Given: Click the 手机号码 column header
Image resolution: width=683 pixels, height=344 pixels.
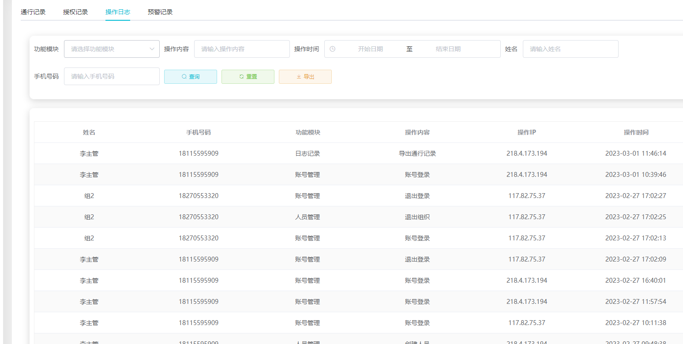Looking at the screenshot, I should click(199, 132).
